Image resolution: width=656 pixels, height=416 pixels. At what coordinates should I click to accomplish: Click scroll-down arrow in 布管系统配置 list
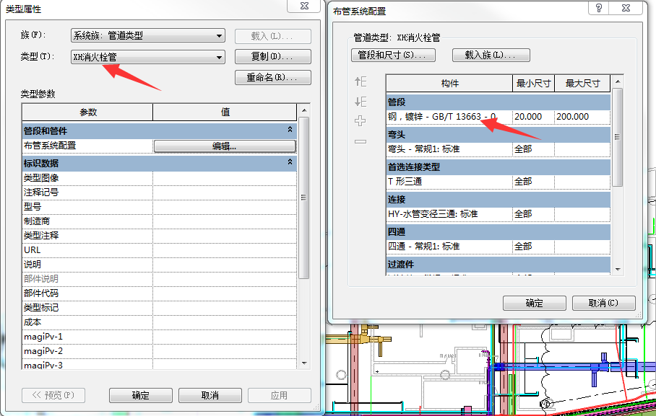[x=618, y=270]
